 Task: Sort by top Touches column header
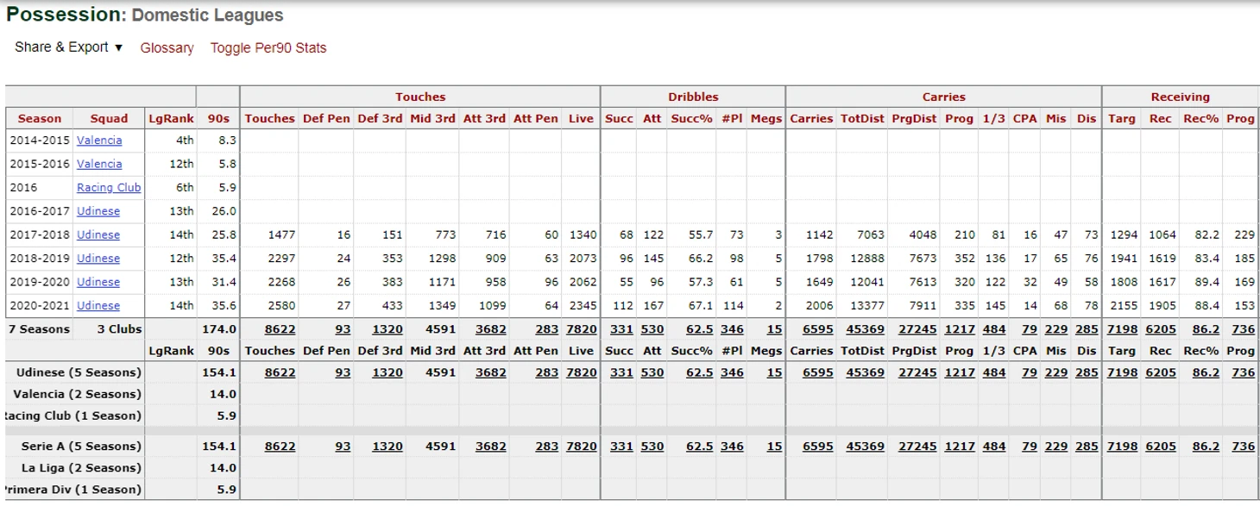click(x=269, y=119)
